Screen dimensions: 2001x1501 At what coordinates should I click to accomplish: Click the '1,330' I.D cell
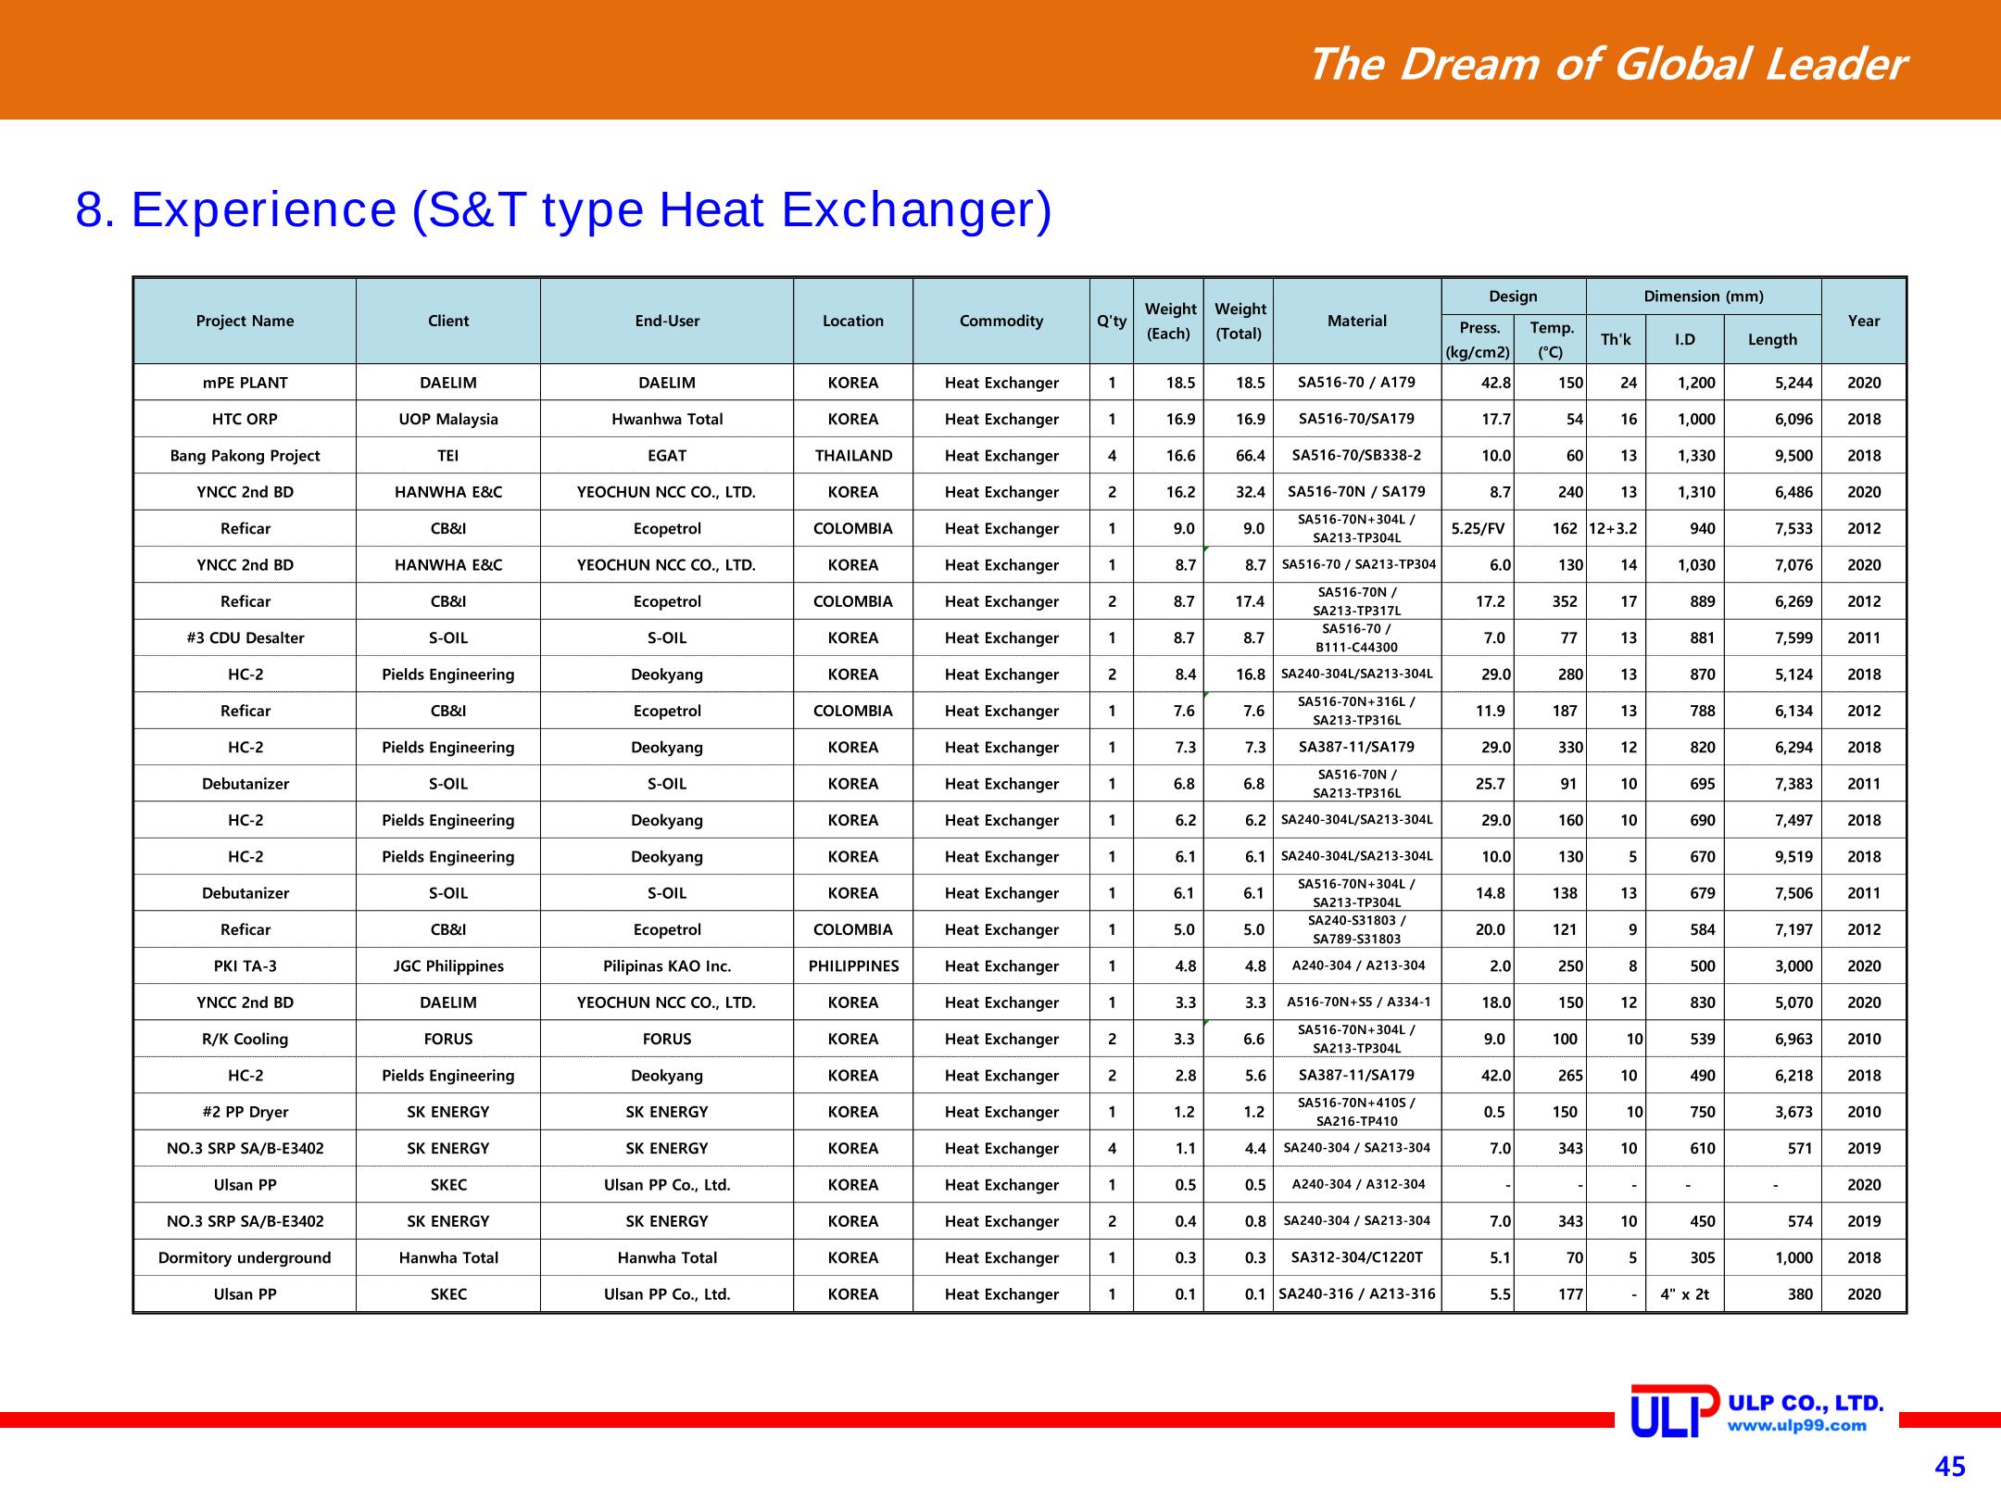click(x=1685, y=456)
